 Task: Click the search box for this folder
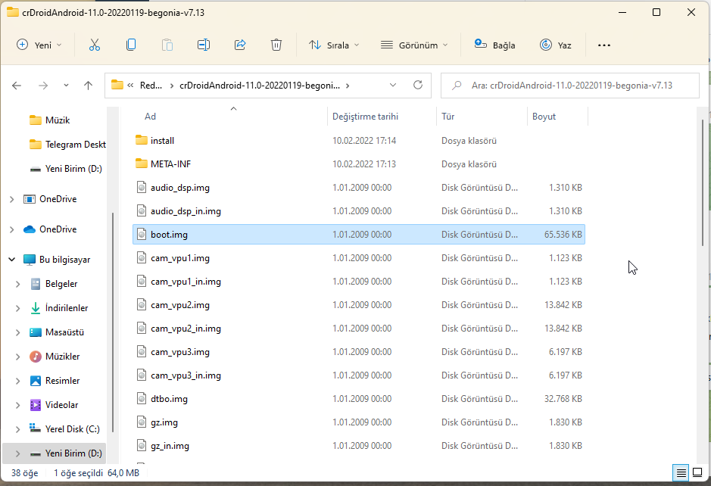point(569,86)
